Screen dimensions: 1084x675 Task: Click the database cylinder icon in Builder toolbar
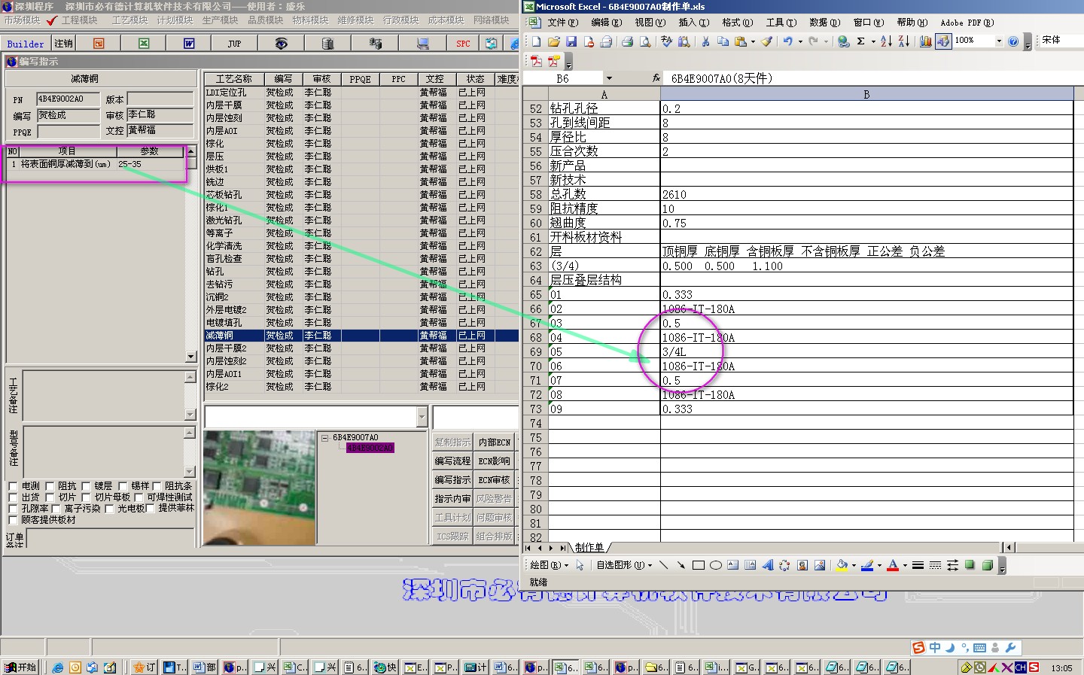327,44
